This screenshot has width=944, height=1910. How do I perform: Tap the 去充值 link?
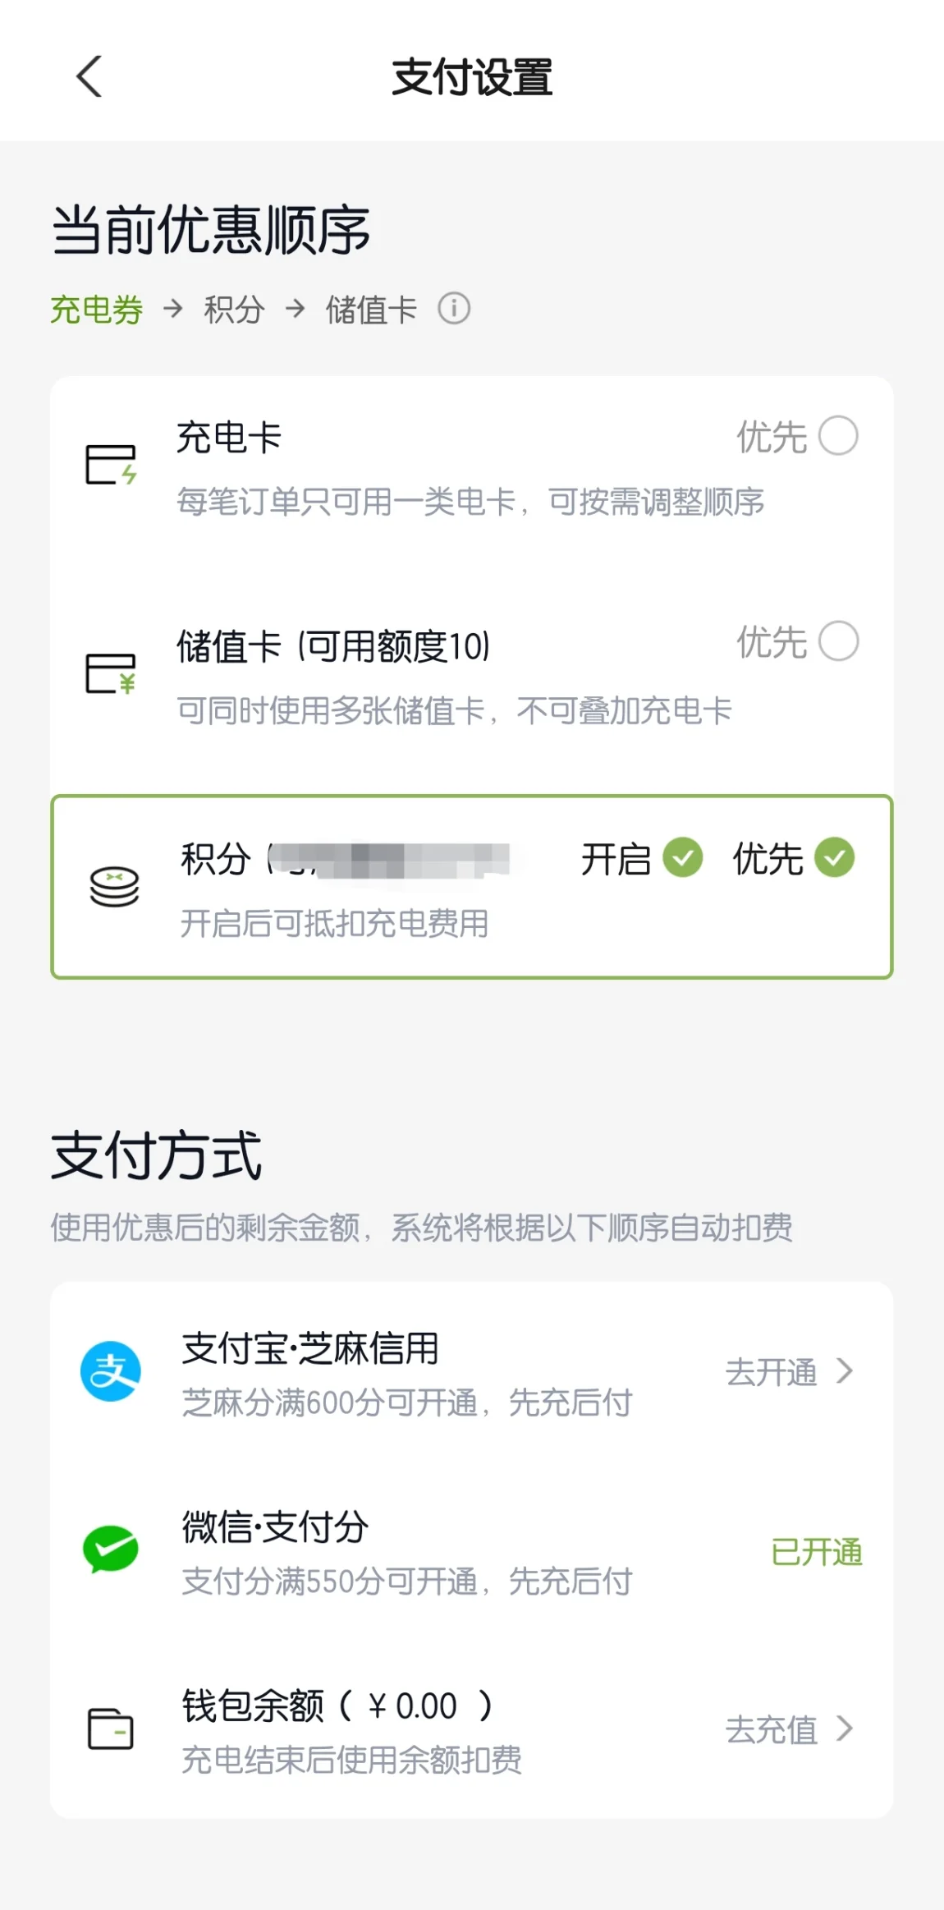click(771, 1729)
